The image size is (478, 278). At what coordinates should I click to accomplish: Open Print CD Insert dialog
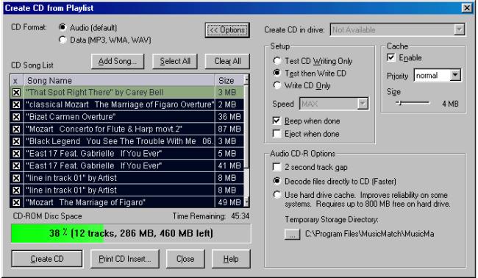click(x=125, y=259)
